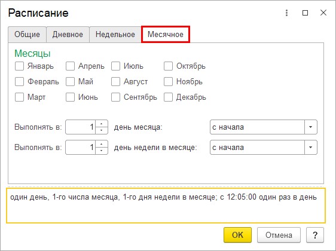Check the Январь checkbox
Screen dimensions: 336x251
click(19, 66)
